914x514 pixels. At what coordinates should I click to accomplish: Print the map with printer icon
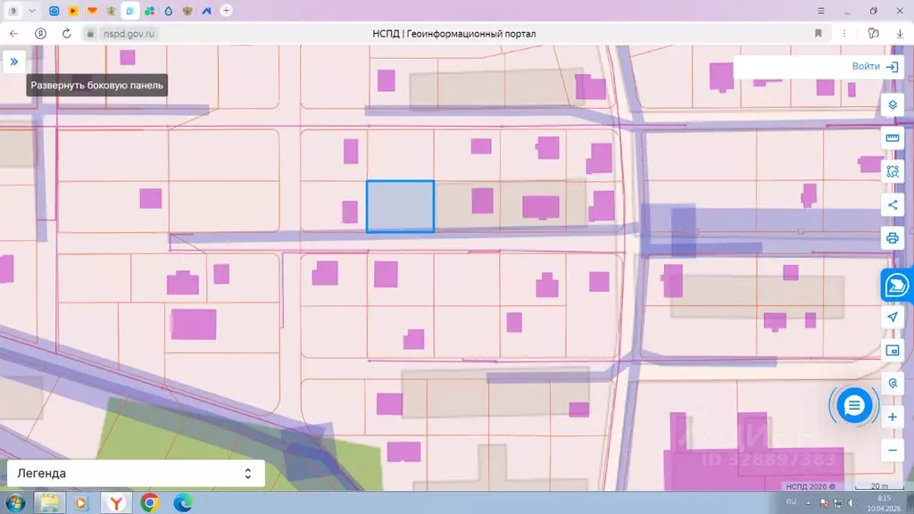pos(892,237)
